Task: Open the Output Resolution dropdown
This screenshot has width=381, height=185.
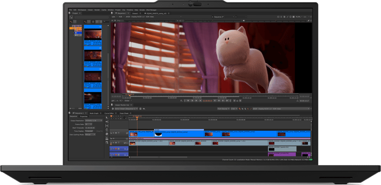Action: pyautogui.click(x=93, y=121)
